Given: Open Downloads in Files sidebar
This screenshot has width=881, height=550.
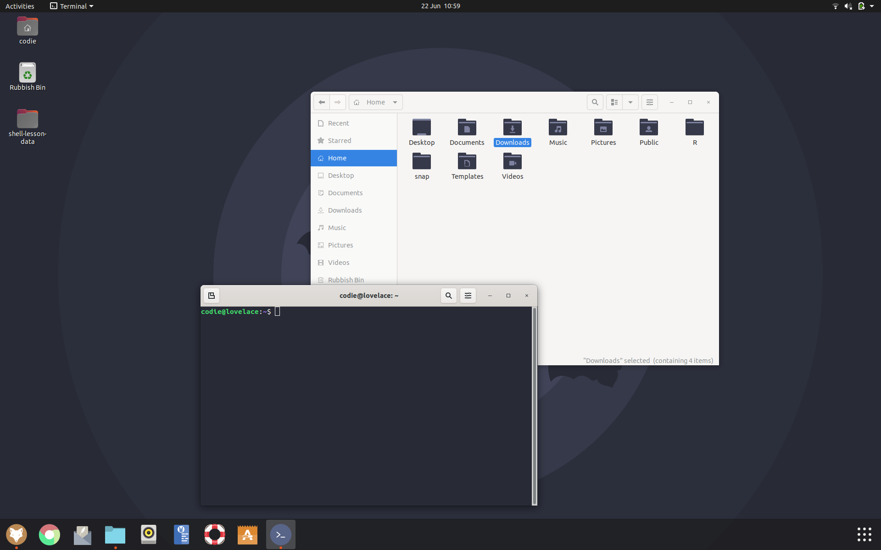Looking at the screenshot, I should (354, 210).
